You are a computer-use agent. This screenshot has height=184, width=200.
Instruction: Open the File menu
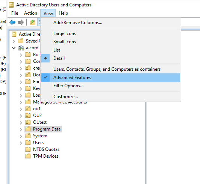[x=15, y=13]
